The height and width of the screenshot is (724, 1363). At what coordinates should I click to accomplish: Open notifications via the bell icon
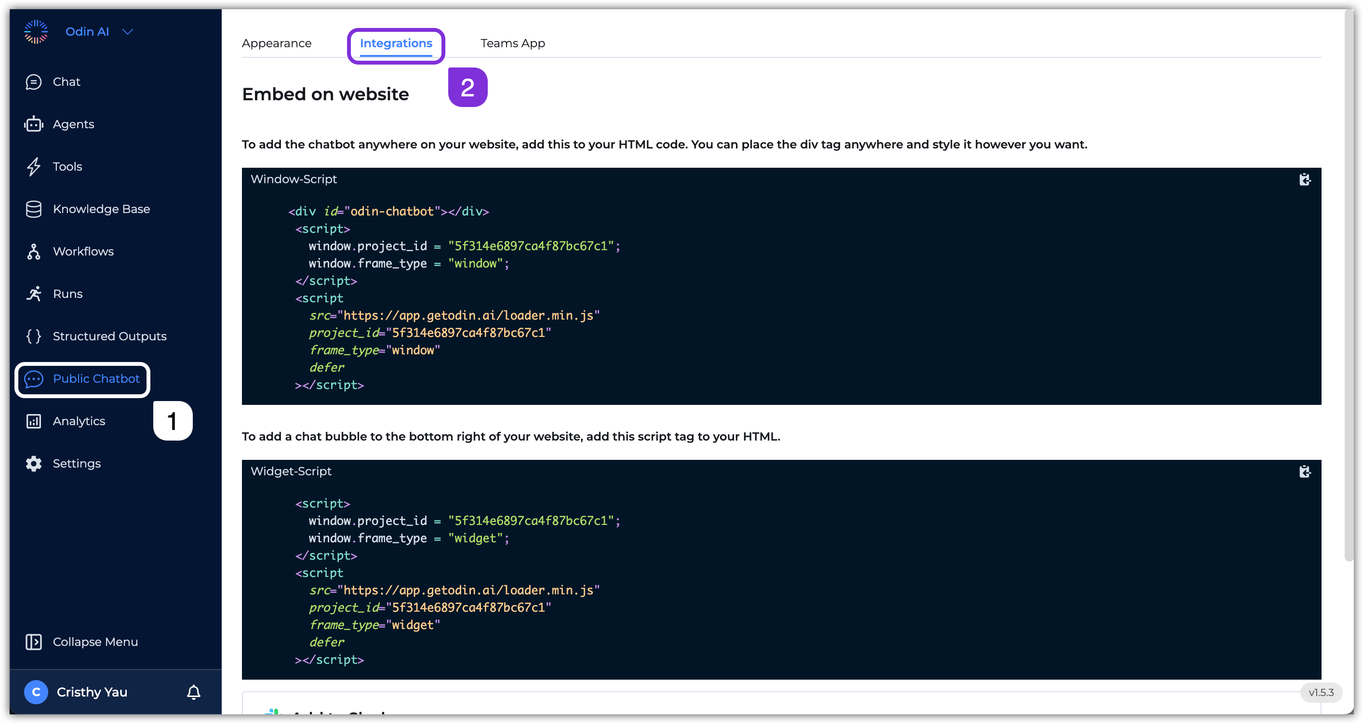coord(193,692)
